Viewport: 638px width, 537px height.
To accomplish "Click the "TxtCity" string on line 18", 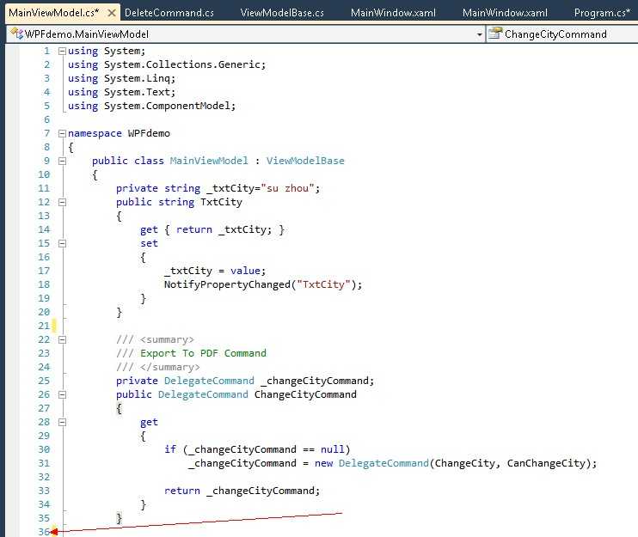I will pyautogui.click(x=323, y=284).
